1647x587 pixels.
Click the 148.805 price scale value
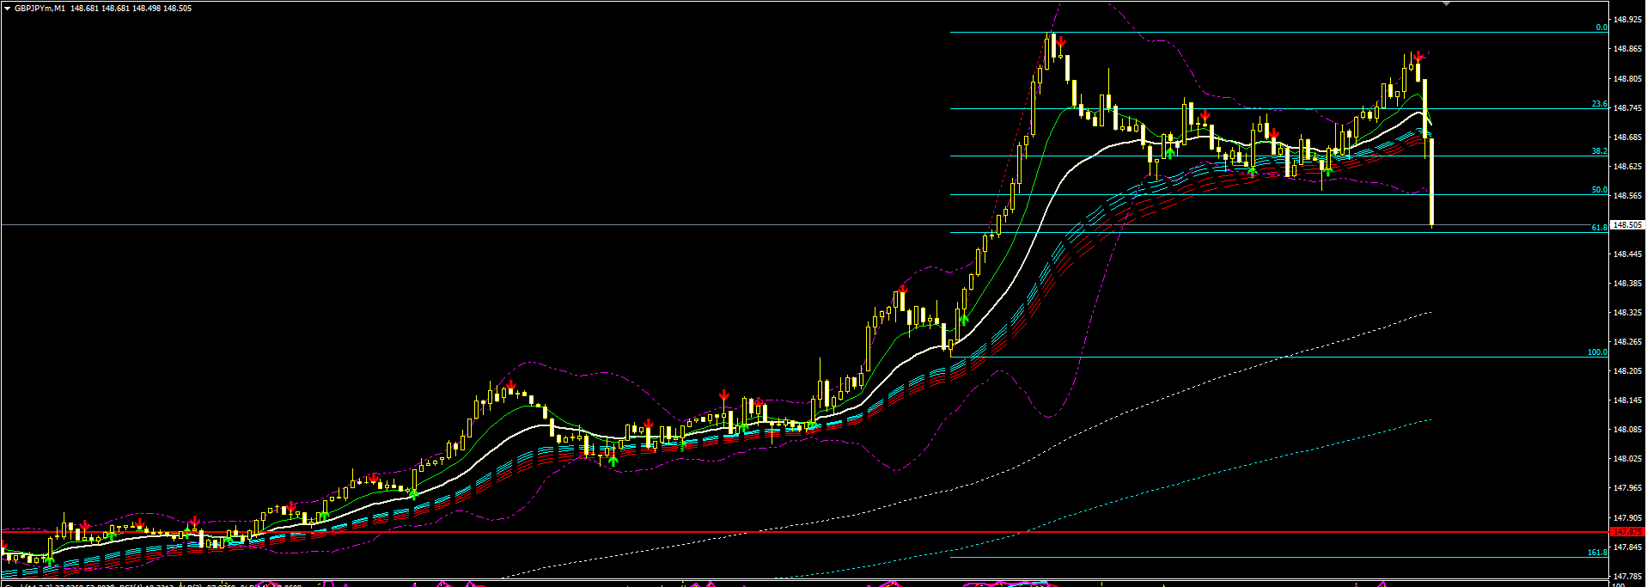coord(1627,79)
